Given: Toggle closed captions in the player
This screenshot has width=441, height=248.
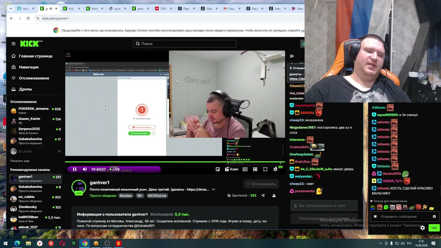Looking at the screenshot, I should coord(245,169).
